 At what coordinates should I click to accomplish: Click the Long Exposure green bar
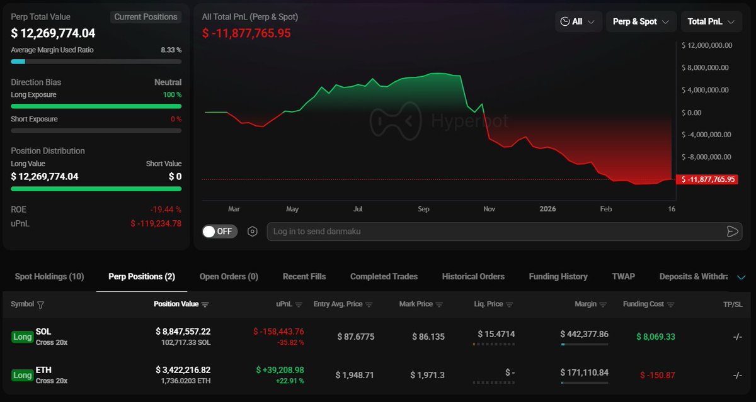pyautogui.click(x=96, y=106)
